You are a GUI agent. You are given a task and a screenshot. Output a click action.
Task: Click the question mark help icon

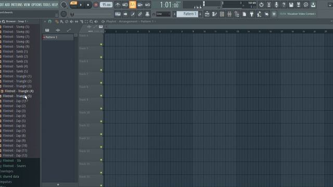[284, 5]
